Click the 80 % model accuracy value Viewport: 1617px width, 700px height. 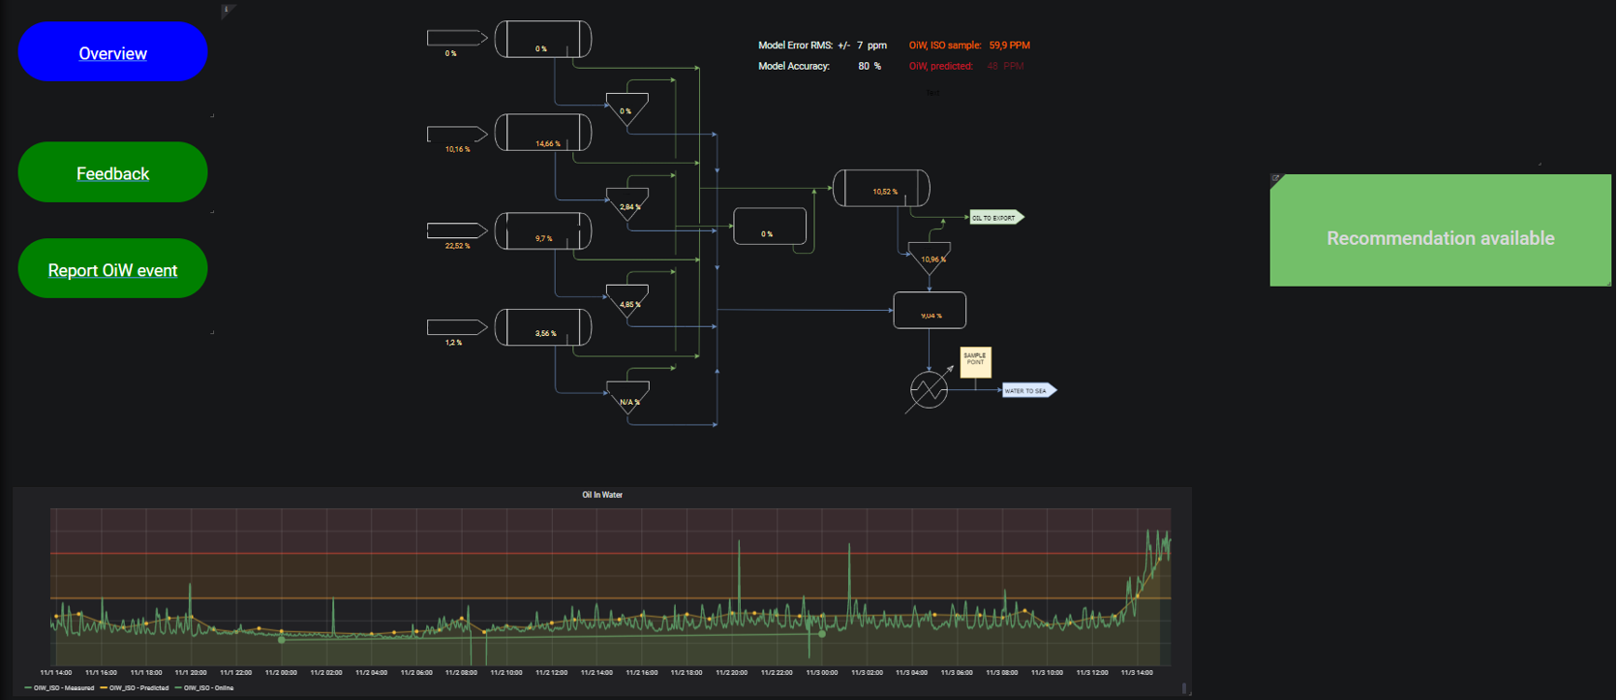[x=870, y=66]
